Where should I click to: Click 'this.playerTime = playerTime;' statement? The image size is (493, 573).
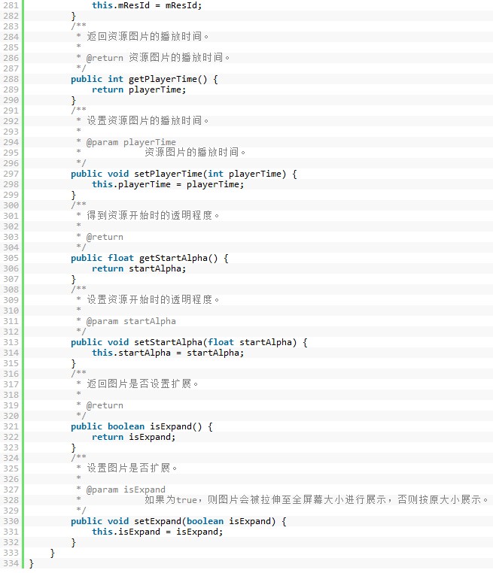pos(168,184)
